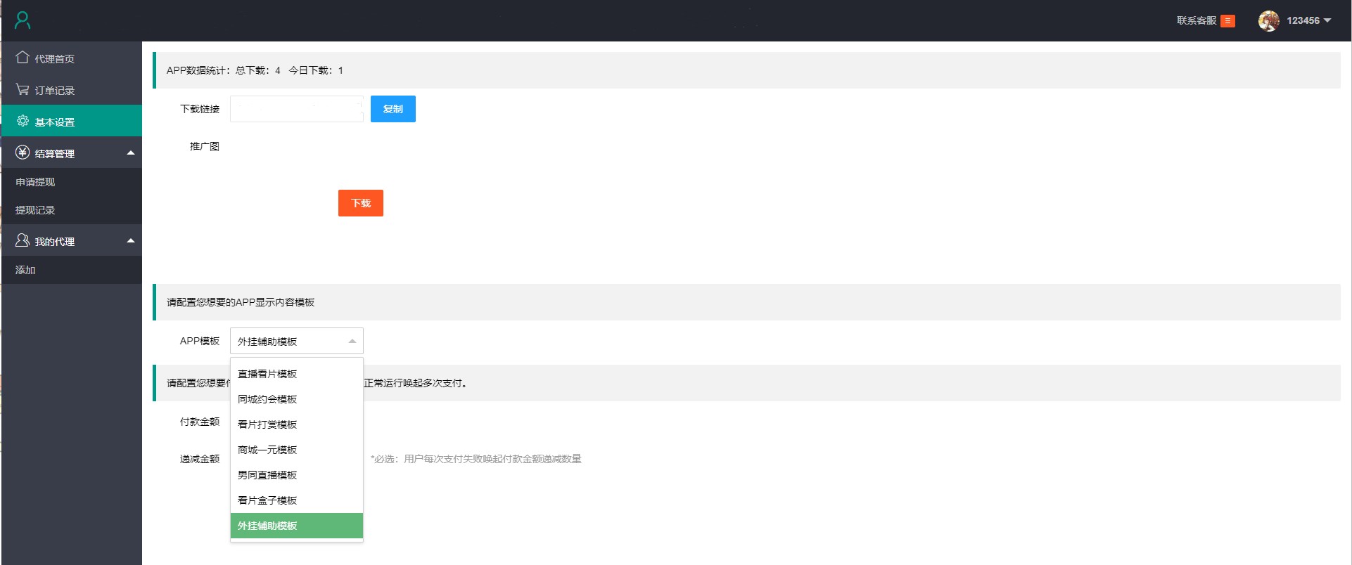Choose 看片打赏模板 option

(x=297, y=424)
